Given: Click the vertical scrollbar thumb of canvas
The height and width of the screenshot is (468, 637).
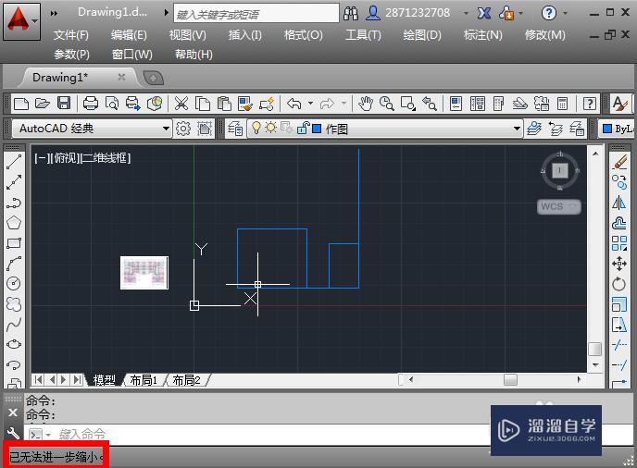Looking at the screenshot, I should coord(594,349).
